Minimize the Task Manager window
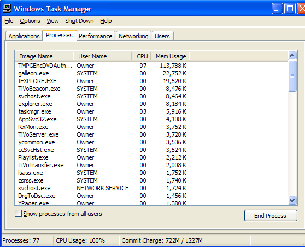Viewport: 305px width, 247px height. tap(277, 9)
